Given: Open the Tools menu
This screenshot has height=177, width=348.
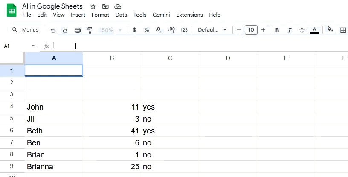Looking at the screenshot, I should click(x=140, y=15).
